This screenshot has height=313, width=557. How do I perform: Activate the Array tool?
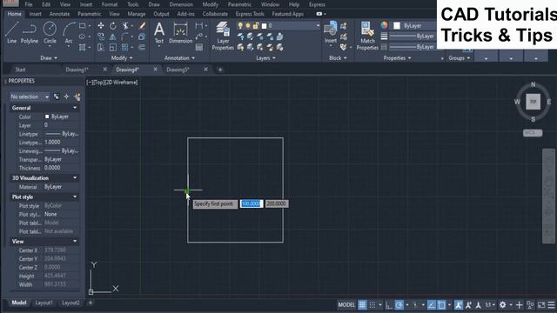coord(124,47)
